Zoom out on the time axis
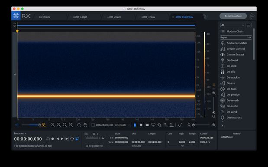 (x=58, y=125)
